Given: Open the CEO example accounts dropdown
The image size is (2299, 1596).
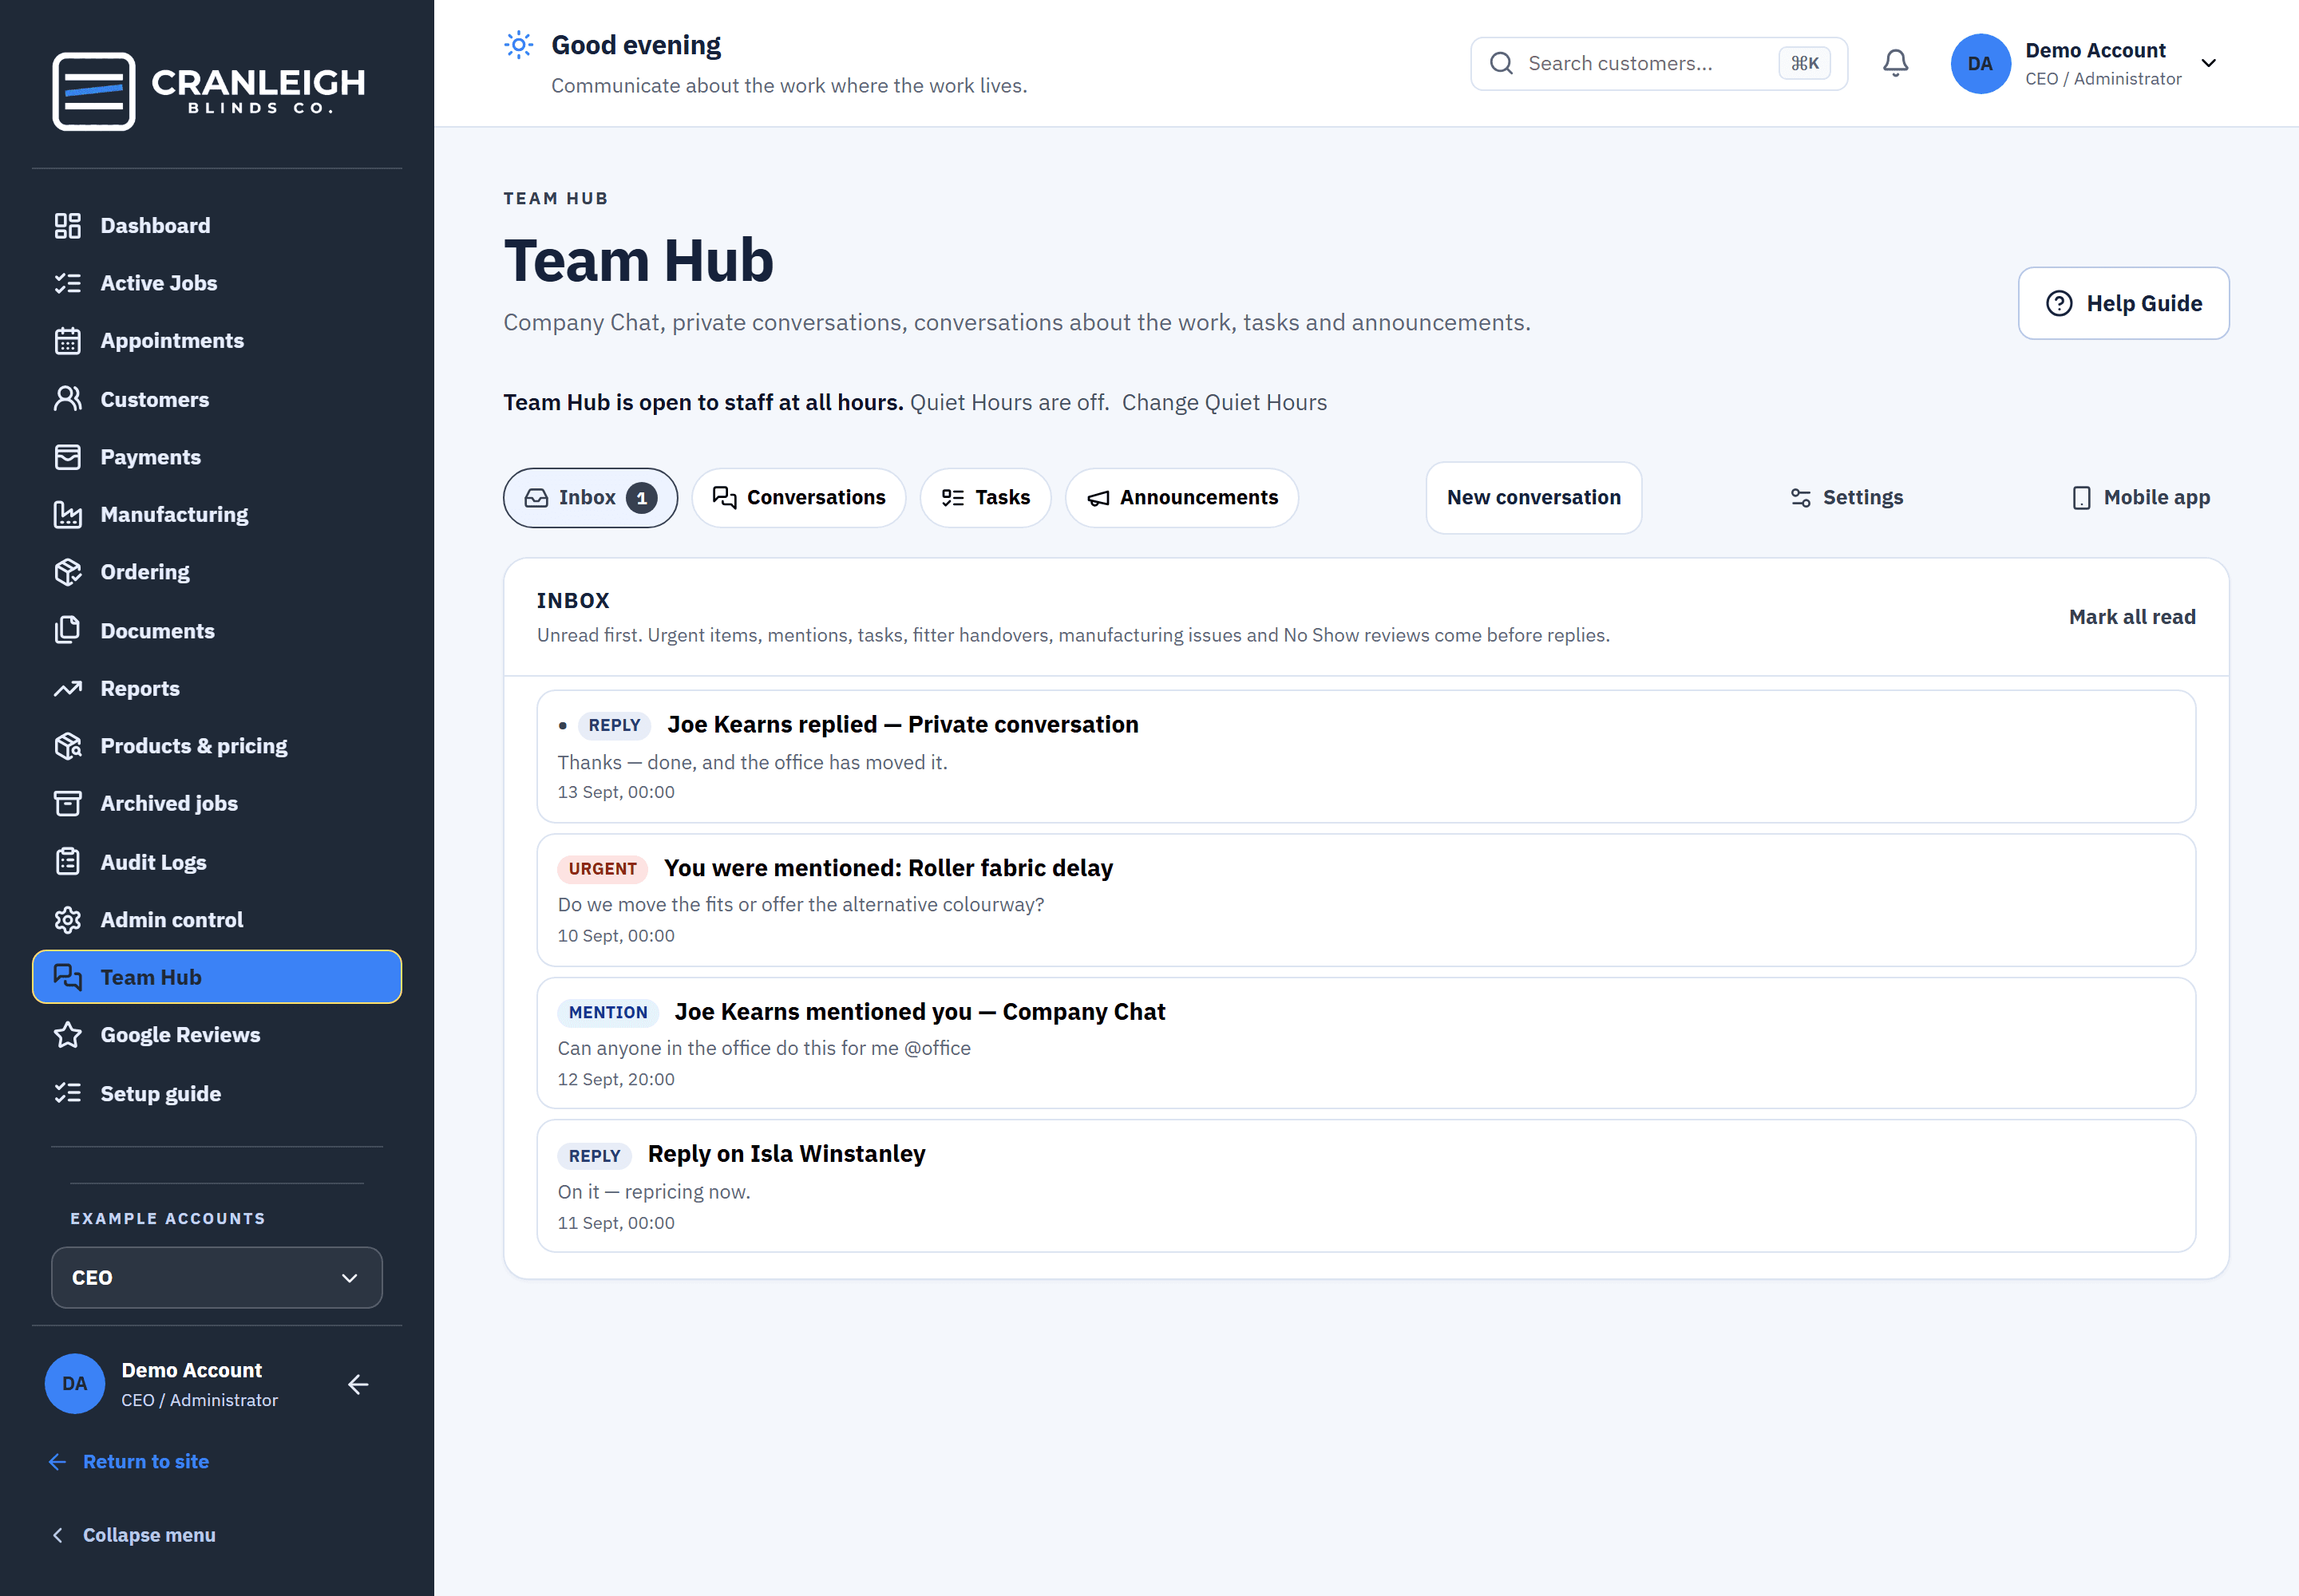Looking at the screenshot, I should (216, 1277).
